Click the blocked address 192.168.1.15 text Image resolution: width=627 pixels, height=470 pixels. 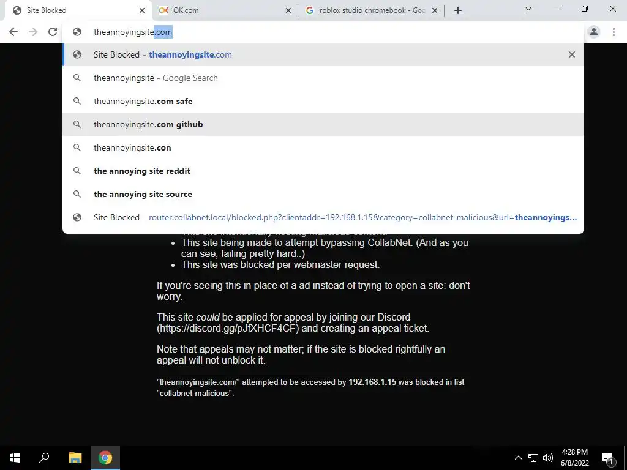click(x=372, y=382)
